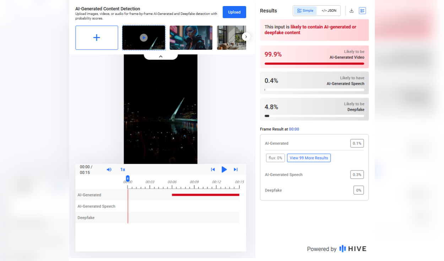
Task: Click the 0.4% AI-Generated Speech card
Action: pos(314,83)
